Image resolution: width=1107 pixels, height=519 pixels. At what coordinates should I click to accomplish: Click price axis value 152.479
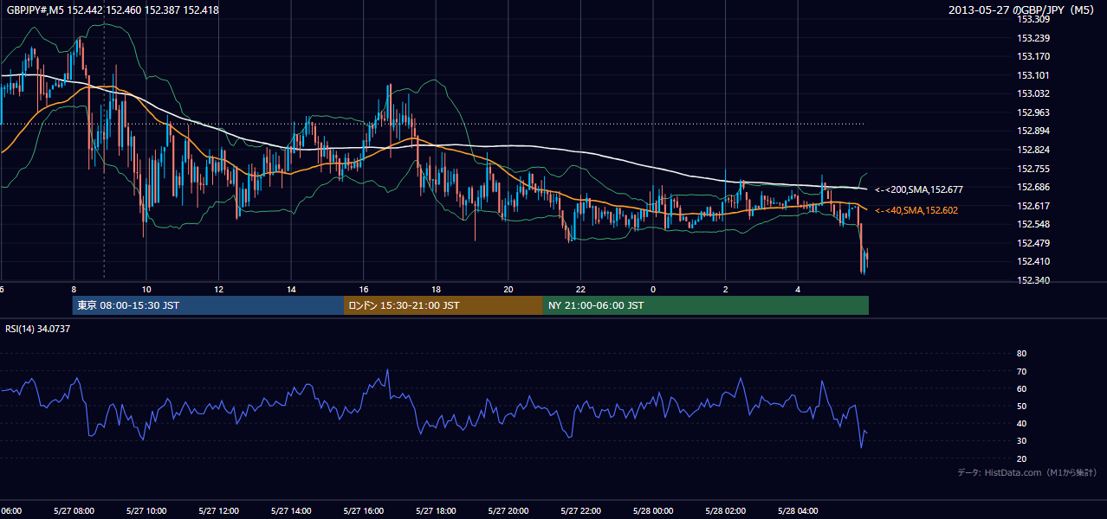(1033, 243)
